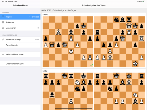Tap the battery indicator icon
Viewport: 147px width, 110px height.
point(144,1)
